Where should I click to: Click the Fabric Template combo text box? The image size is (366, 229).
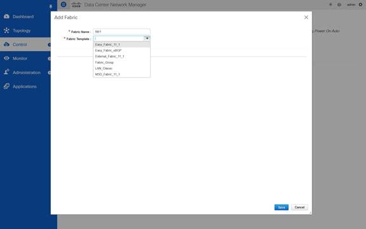point(119,38)
